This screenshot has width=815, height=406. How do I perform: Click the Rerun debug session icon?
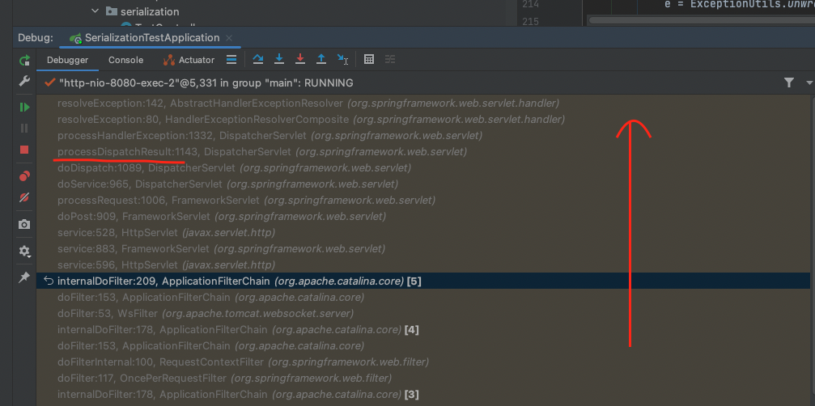[24, 60]
